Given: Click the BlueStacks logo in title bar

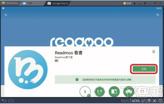Looking at the screenshot, I should coord(3,3).
